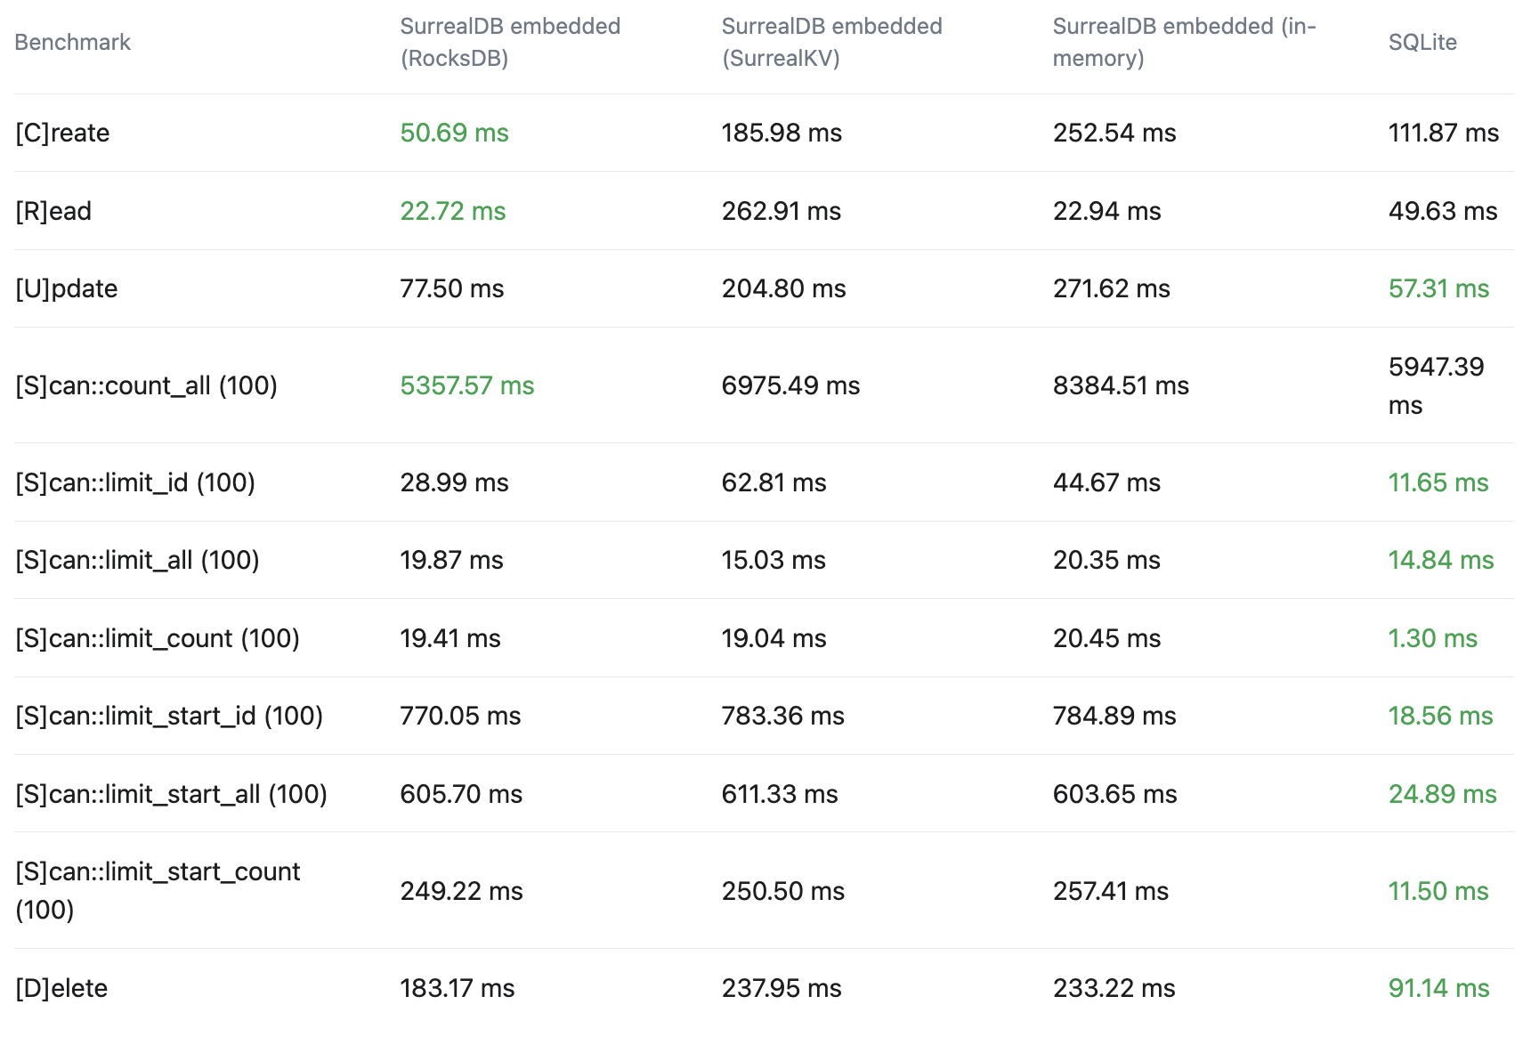Click the 257.41 ms cell

coord(1111,891)
